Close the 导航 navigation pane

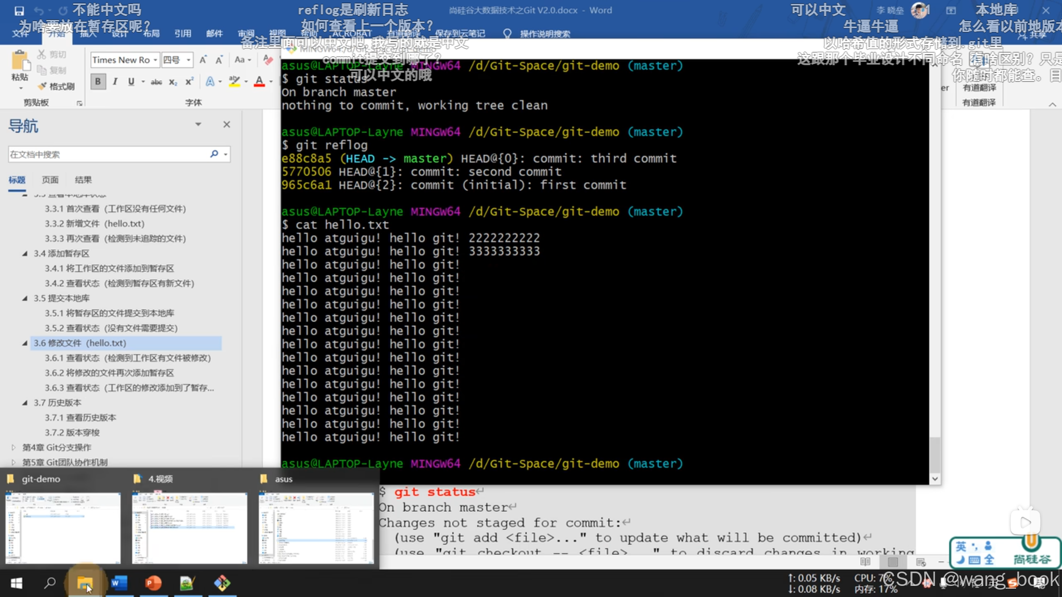pos(227,124)
